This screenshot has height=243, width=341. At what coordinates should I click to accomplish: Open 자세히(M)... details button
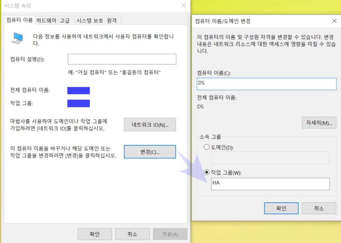319,123
